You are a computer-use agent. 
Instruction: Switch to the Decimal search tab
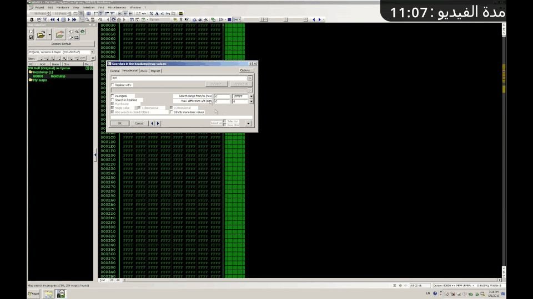tap(115, 71)
